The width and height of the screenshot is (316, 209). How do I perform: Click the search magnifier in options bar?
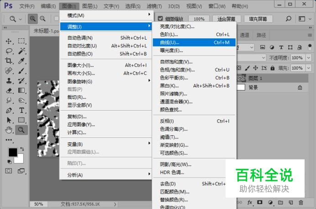(x=289, y=19)
